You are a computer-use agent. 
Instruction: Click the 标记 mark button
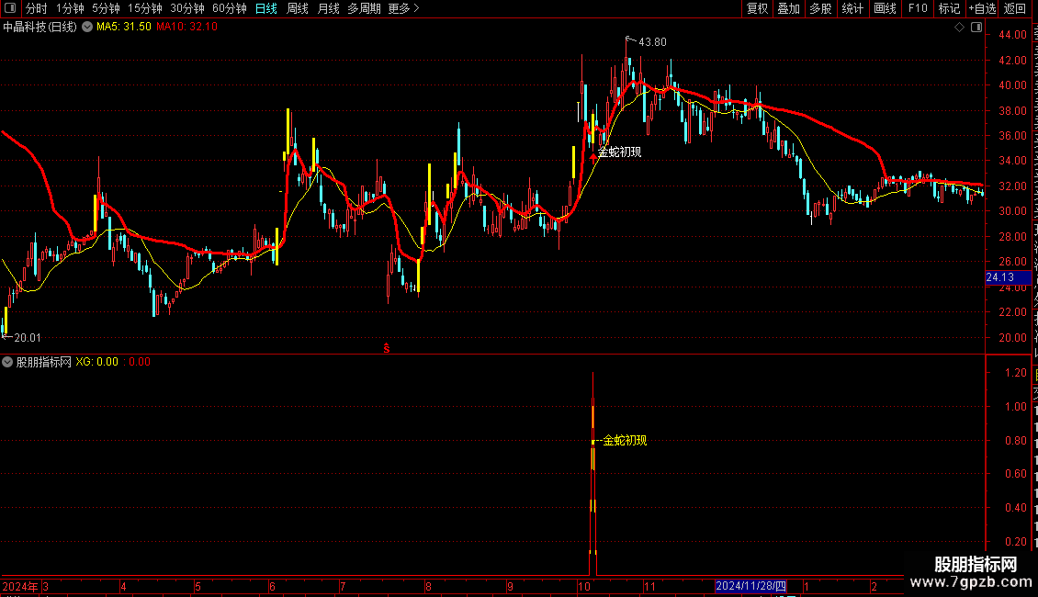(949, 8)
